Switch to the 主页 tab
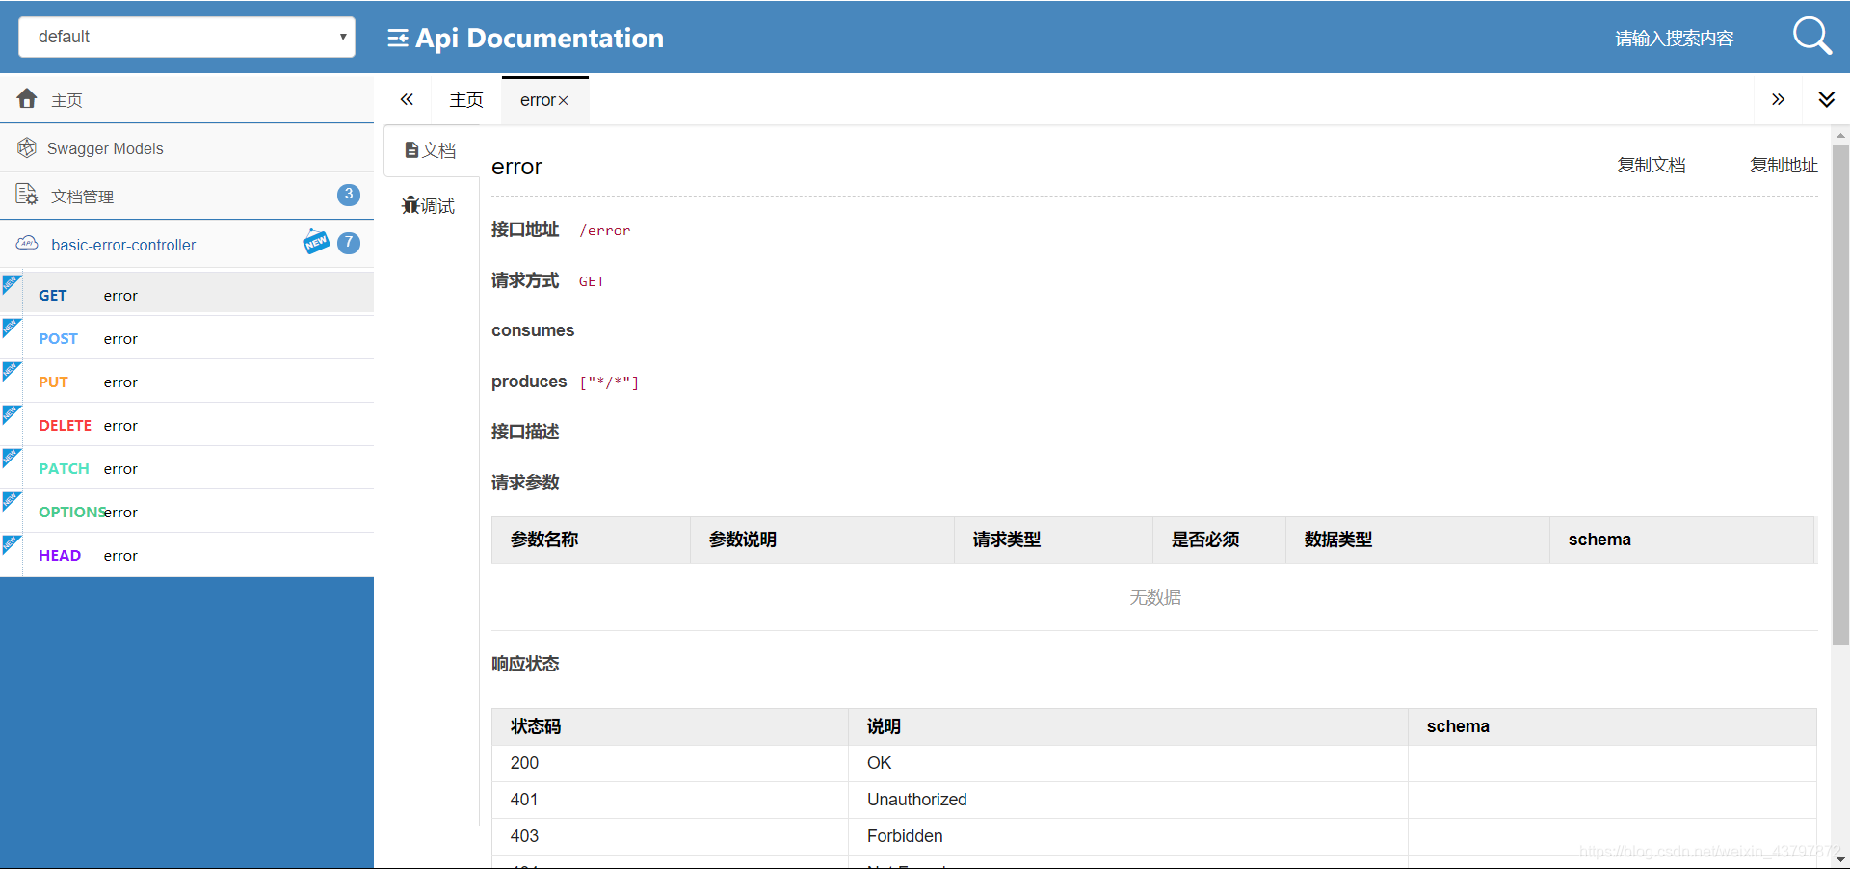Screen dimensions: 1850x869 (466, 100)
